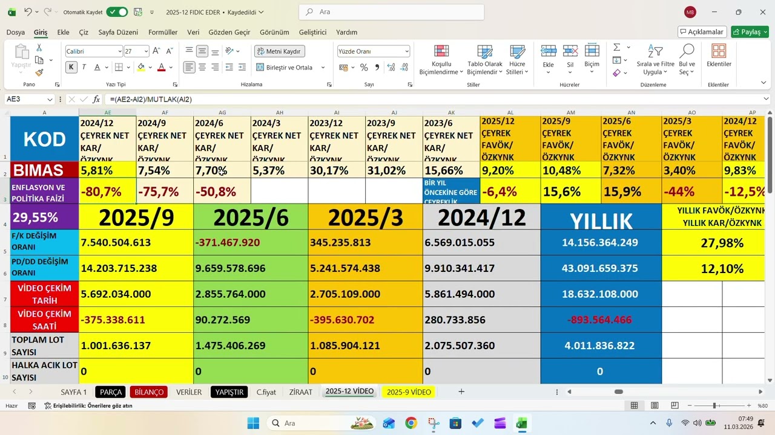Undo the last action
The image size is (775, 435).
point(28,11)
